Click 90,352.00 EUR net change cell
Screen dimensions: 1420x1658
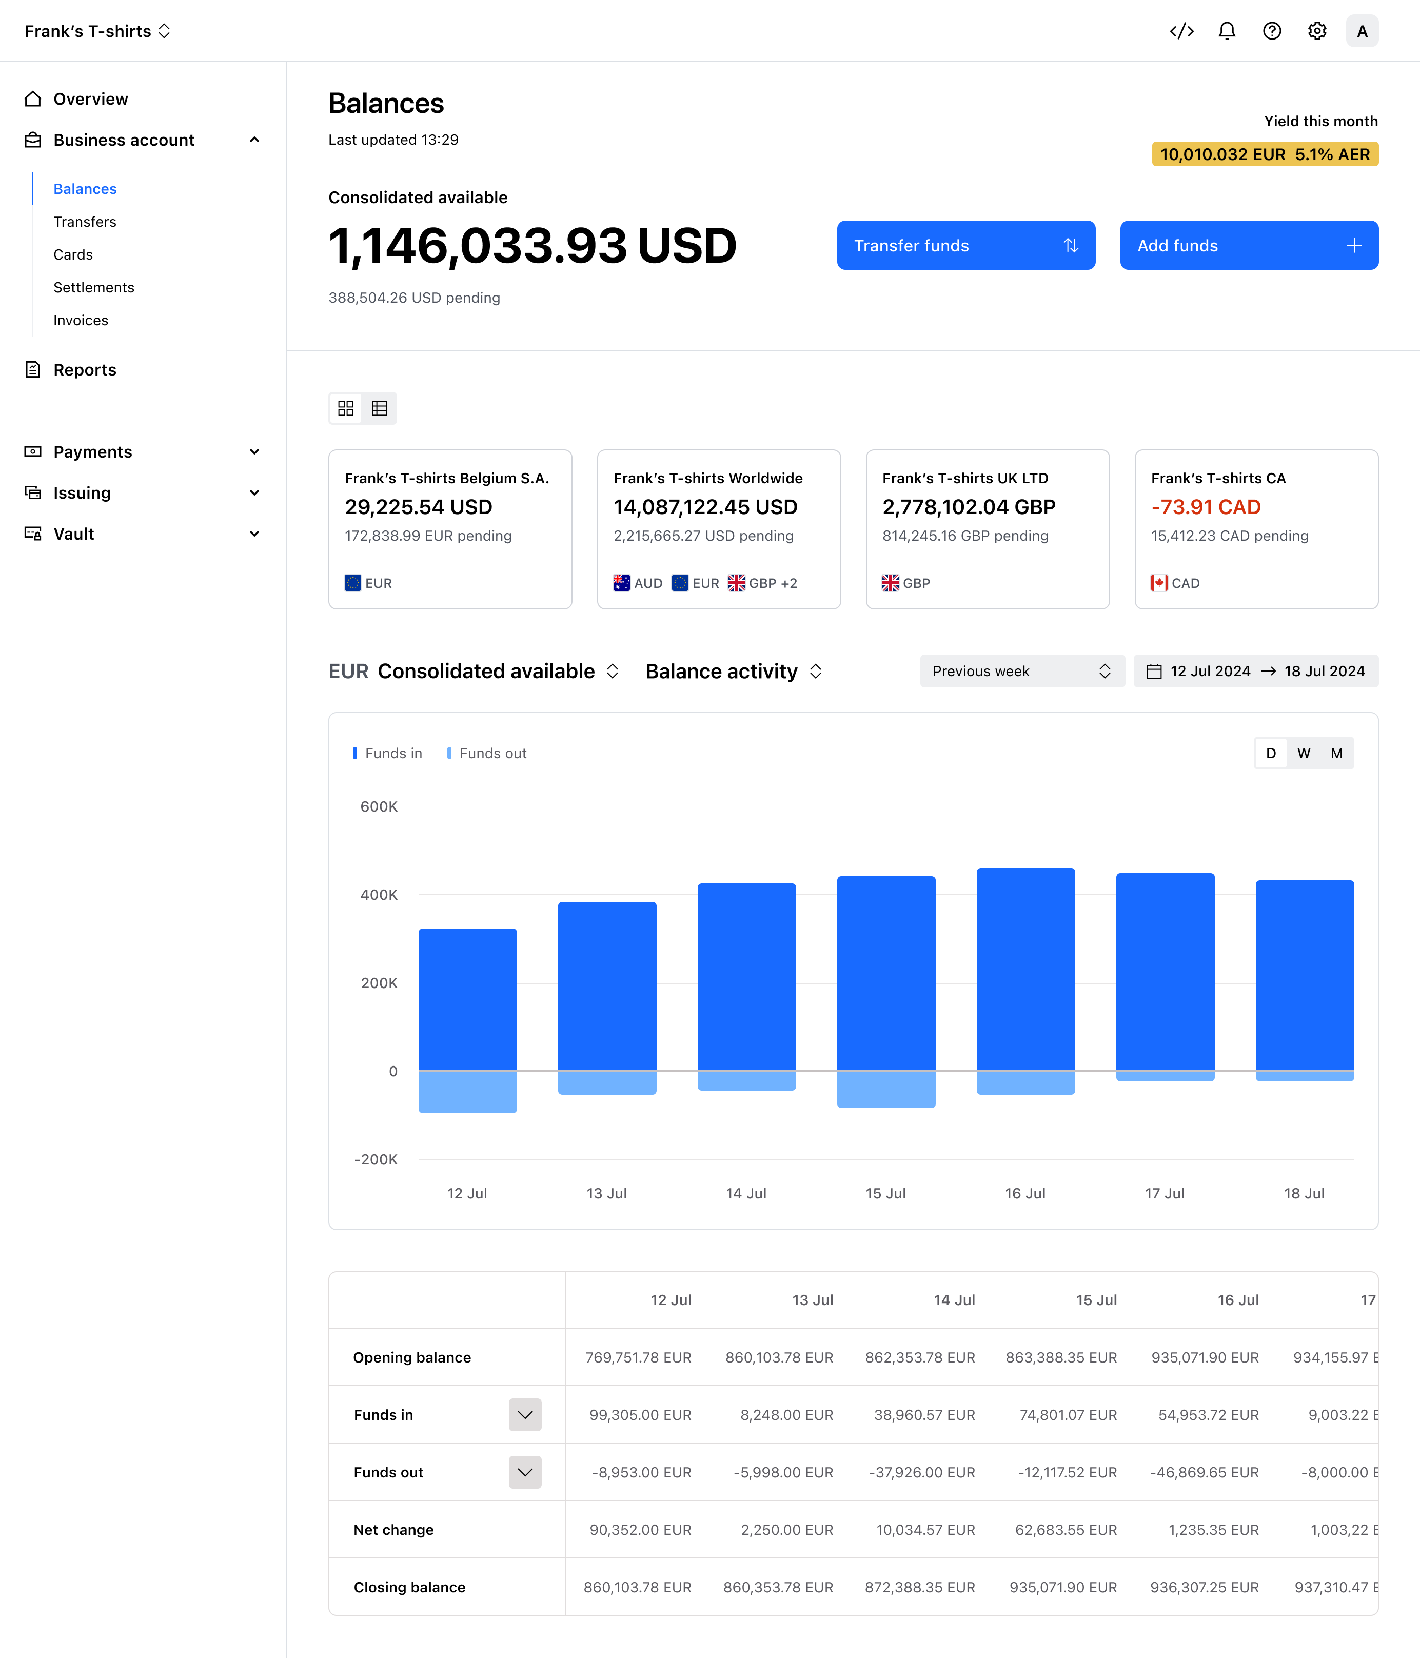(x=640, y=1530)
